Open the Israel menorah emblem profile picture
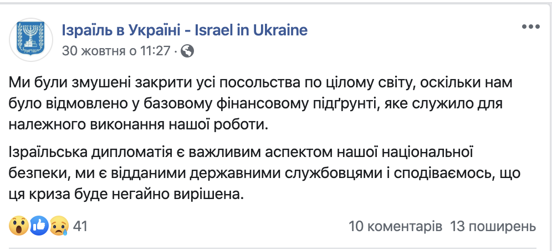 coord(31,40)
